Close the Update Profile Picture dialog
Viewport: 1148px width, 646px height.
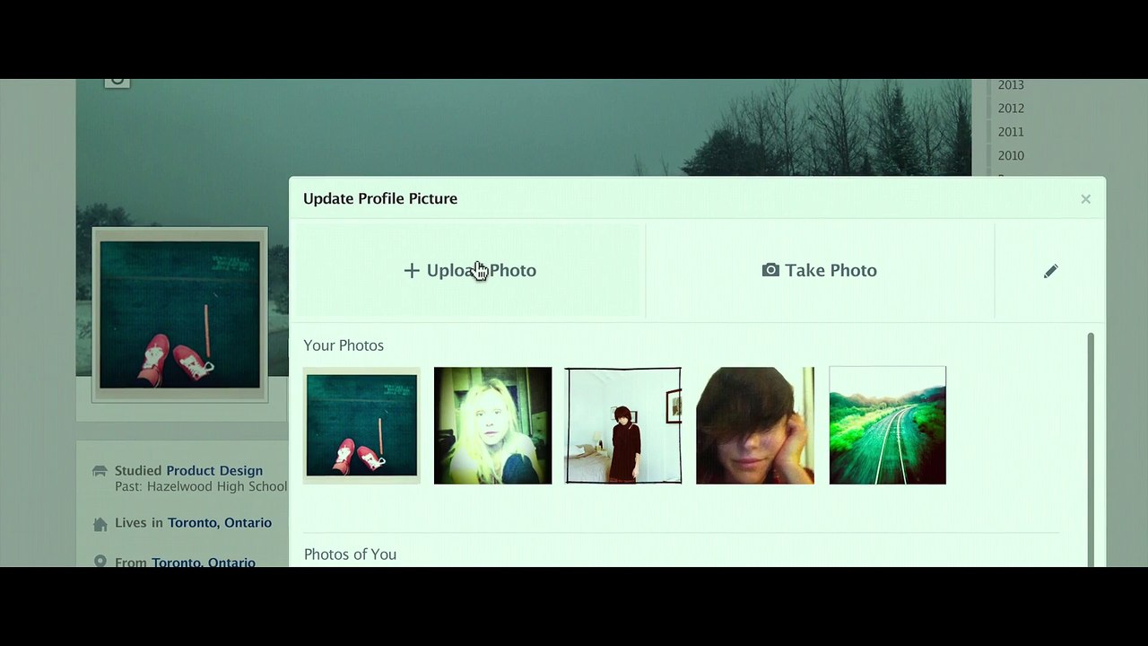point(1085,199)
